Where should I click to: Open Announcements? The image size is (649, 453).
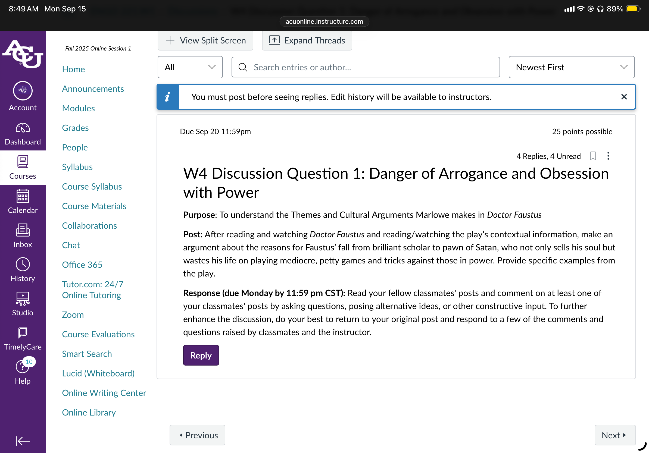click(x=93, y=89)
